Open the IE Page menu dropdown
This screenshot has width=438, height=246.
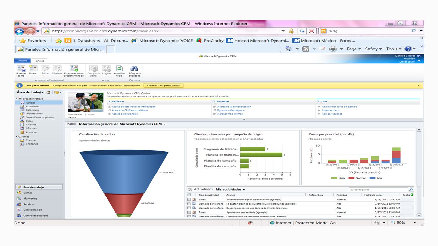(x=354, y=49)
